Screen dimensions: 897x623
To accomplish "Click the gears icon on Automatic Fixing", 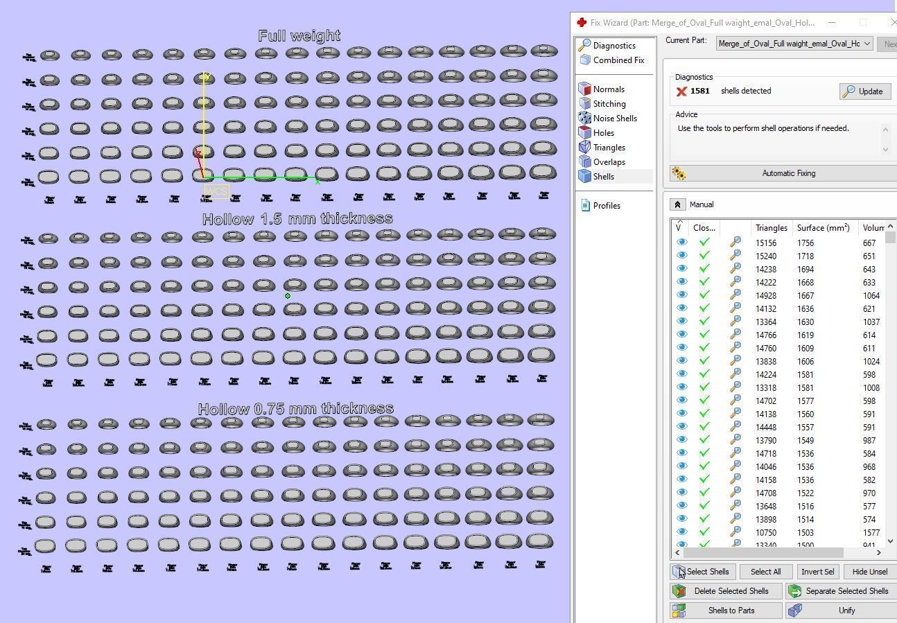I will (679, 174).
